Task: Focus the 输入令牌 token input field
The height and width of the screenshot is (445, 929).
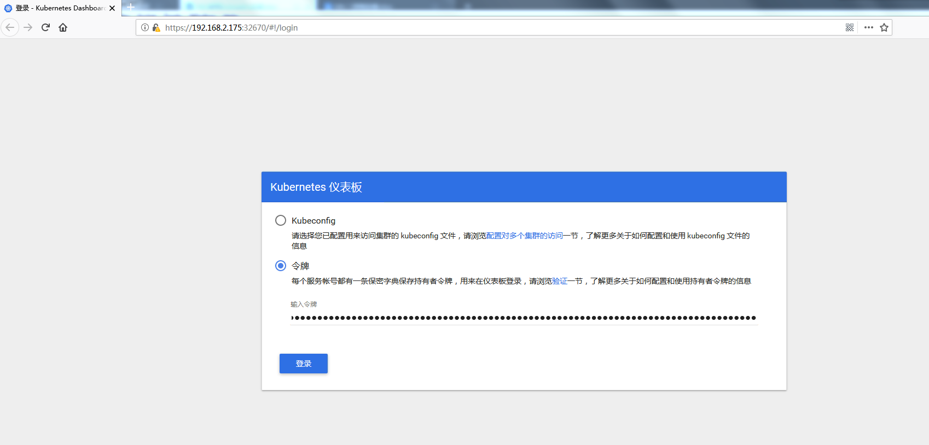Action: [524, 318]
